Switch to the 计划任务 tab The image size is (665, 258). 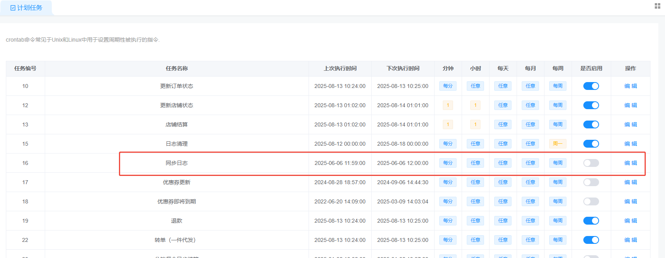(x=26, y=8)
